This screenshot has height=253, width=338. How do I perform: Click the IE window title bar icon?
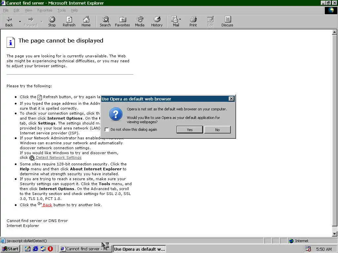coord(3,3)
